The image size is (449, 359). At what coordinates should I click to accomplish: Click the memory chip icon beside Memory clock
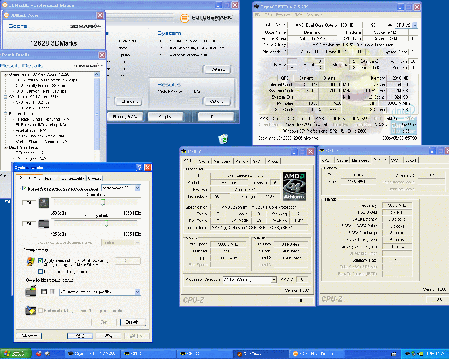44,224
